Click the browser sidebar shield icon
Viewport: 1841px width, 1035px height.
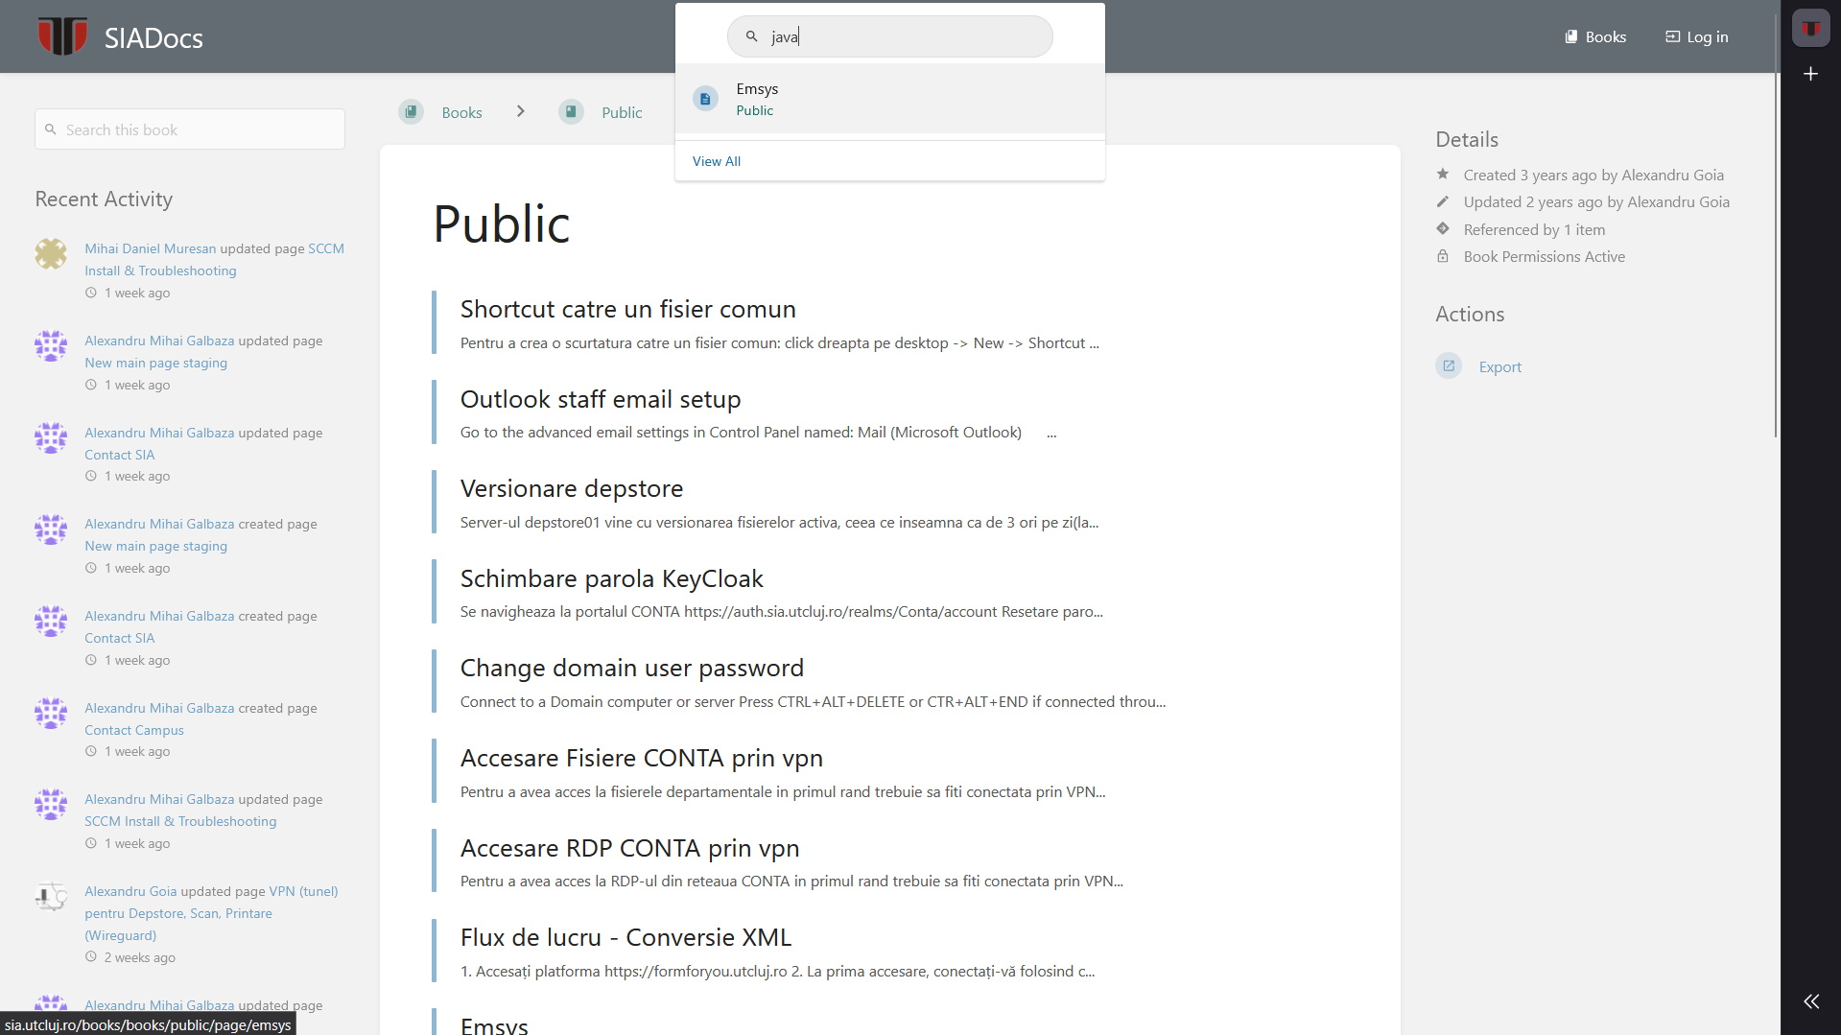(1811, 28)
